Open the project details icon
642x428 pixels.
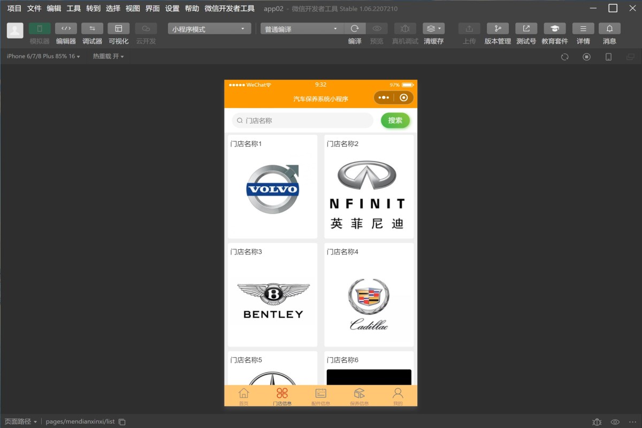pos(583,29)
